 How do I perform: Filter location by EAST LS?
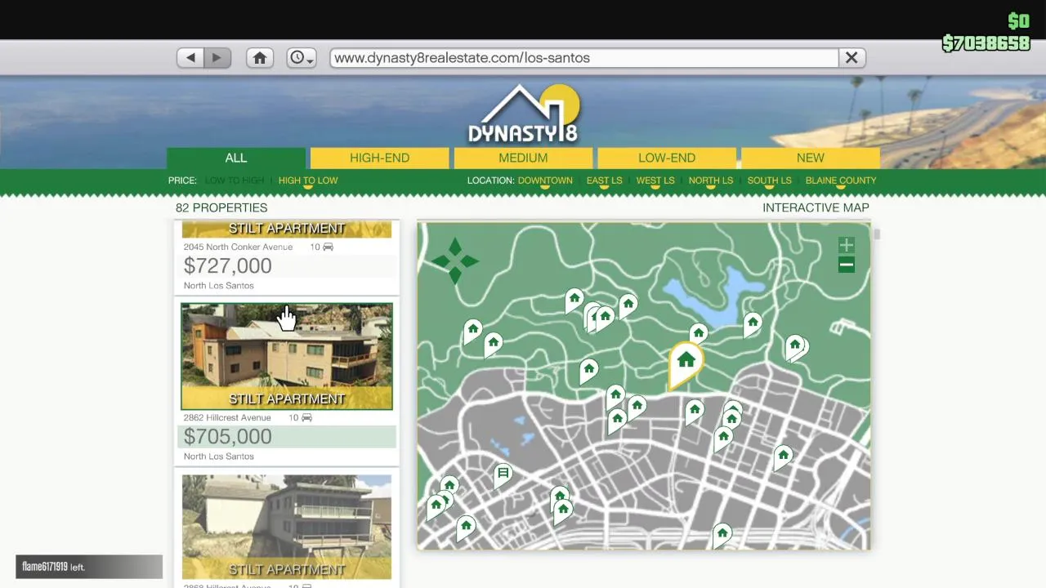(x=604, y=180)
